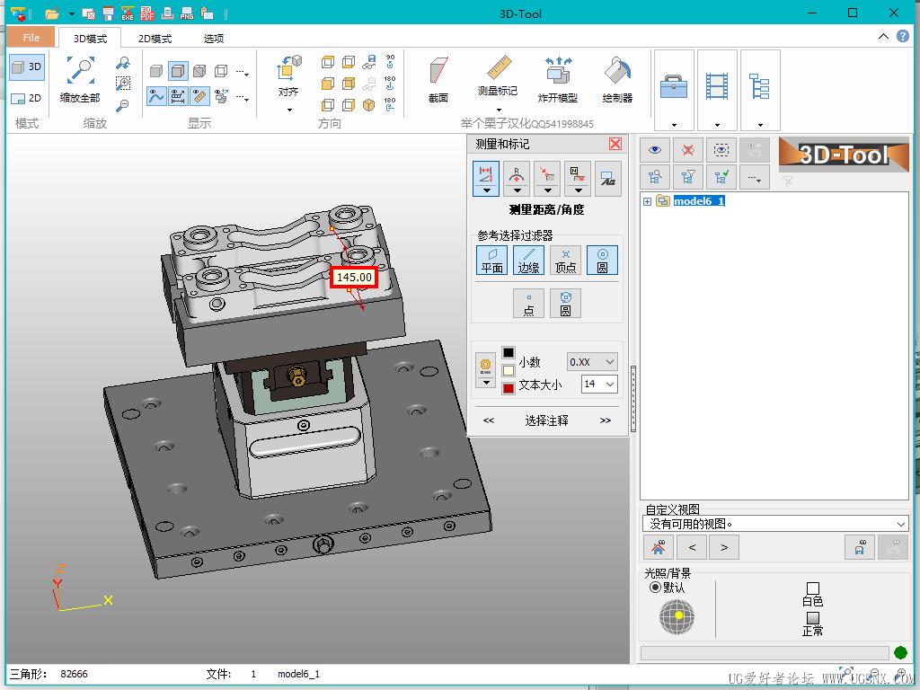
Task: Open distance/angle measure tool dropdown arrow
Action: tap(486, 190)
